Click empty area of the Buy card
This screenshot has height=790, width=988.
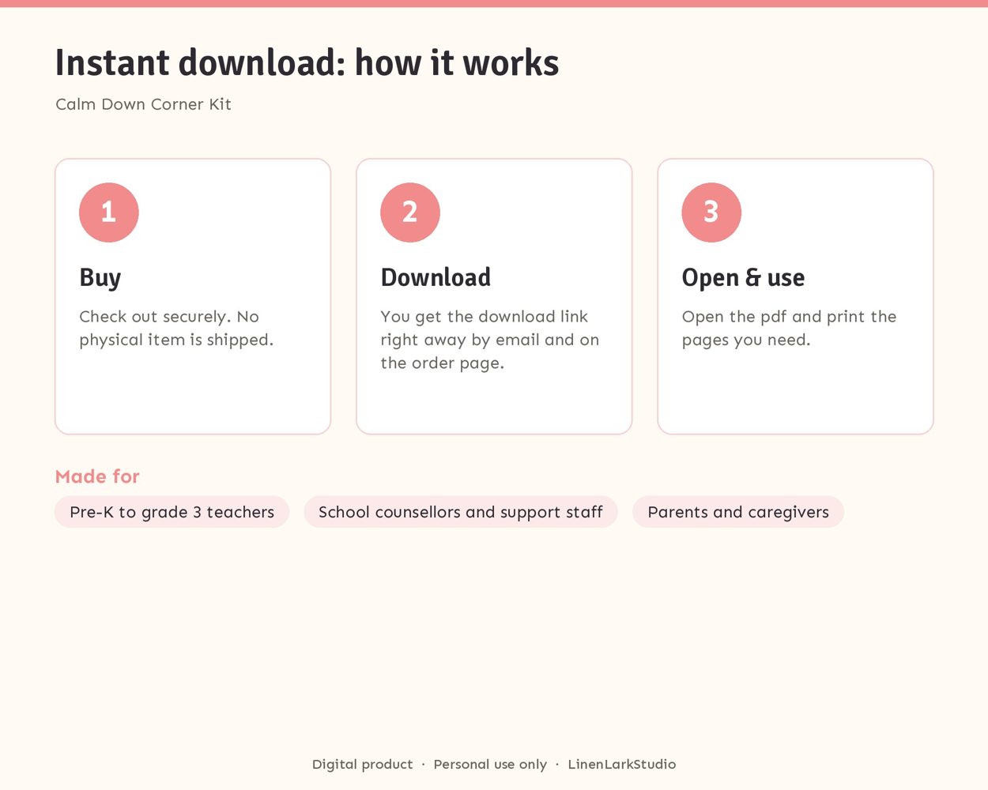coord(193,395)
